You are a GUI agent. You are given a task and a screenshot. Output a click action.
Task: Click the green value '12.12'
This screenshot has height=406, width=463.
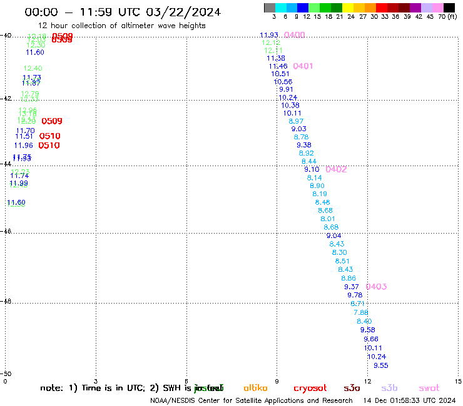pyautogui.click(x=271, y=42)
